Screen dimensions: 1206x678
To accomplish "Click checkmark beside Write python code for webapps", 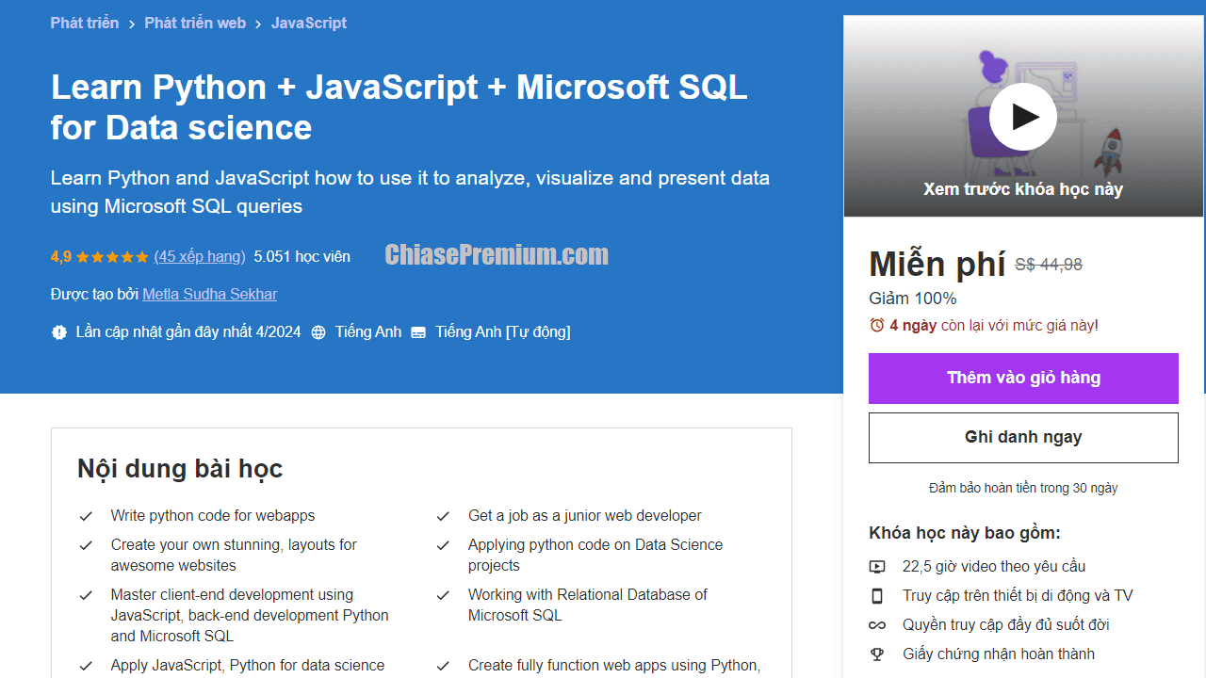I will [86, 516].
